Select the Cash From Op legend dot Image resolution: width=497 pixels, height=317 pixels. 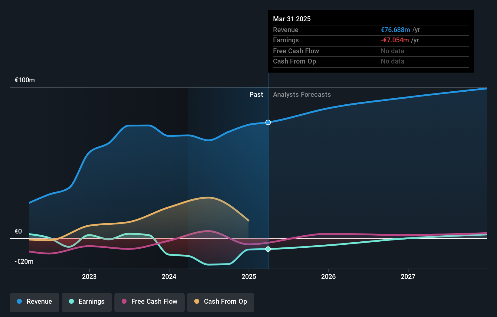pos(197,302)
